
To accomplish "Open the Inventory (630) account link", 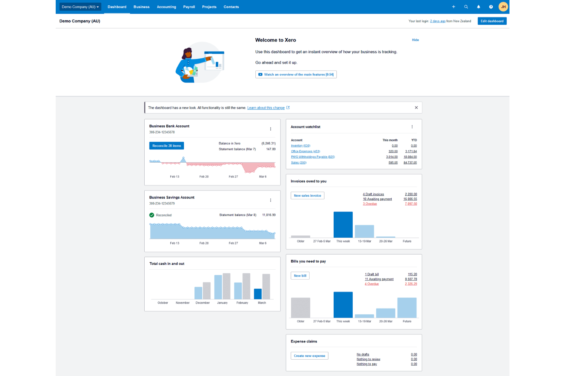I will point(300,146).
